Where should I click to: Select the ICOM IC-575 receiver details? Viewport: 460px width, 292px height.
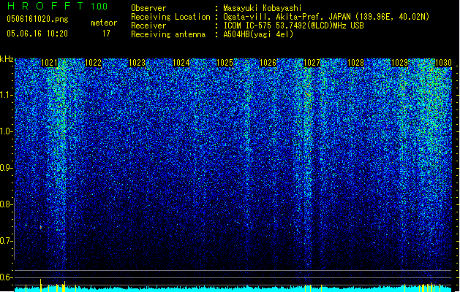pyautogui.click(x=293, y=26)
